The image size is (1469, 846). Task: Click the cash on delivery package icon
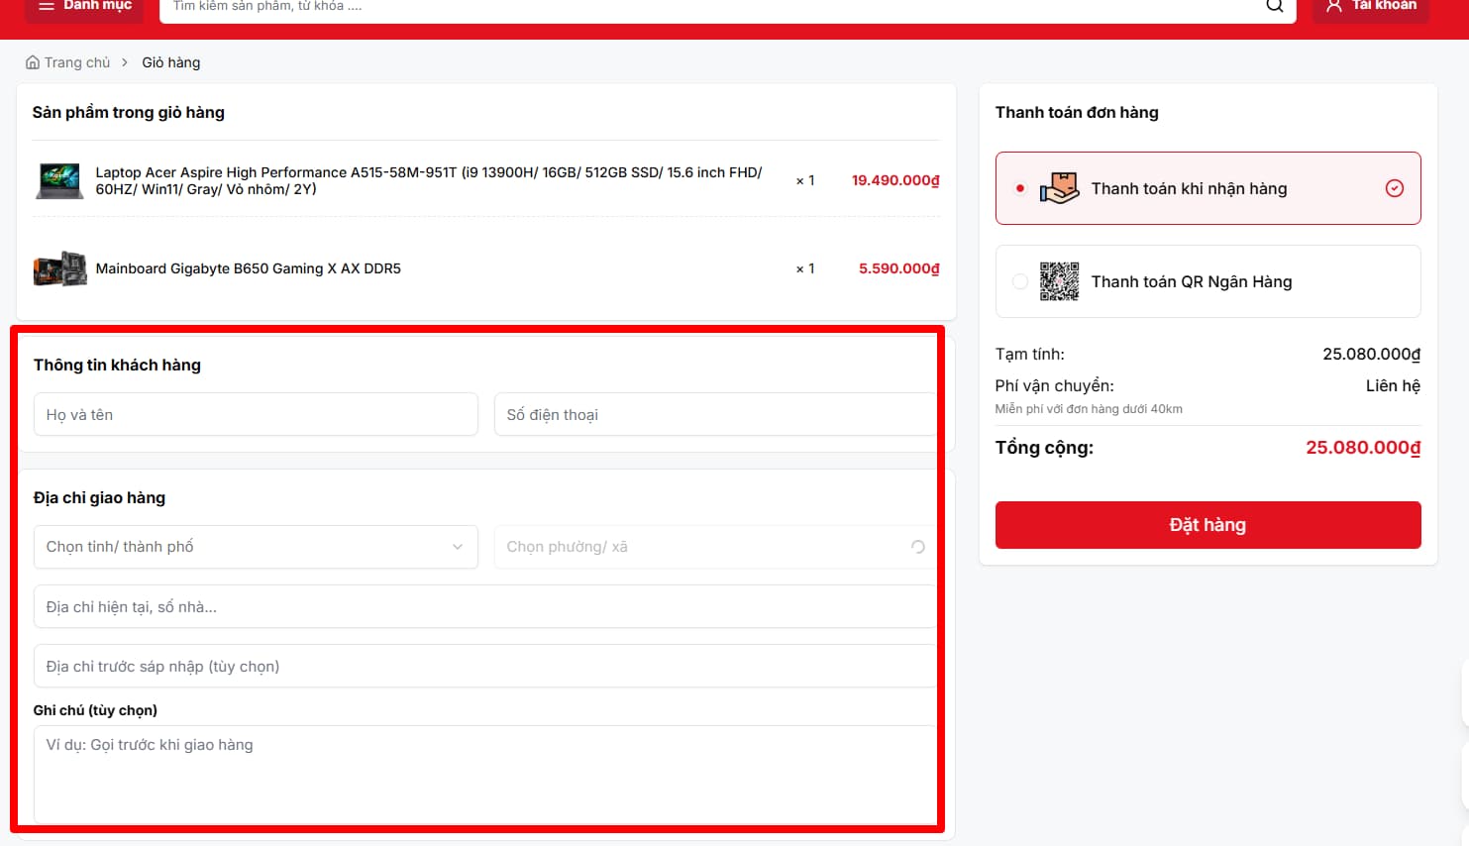(1059, 188)
